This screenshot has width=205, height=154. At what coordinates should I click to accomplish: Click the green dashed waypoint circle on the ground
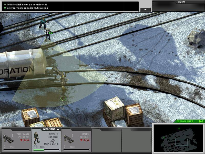point(63,98)
